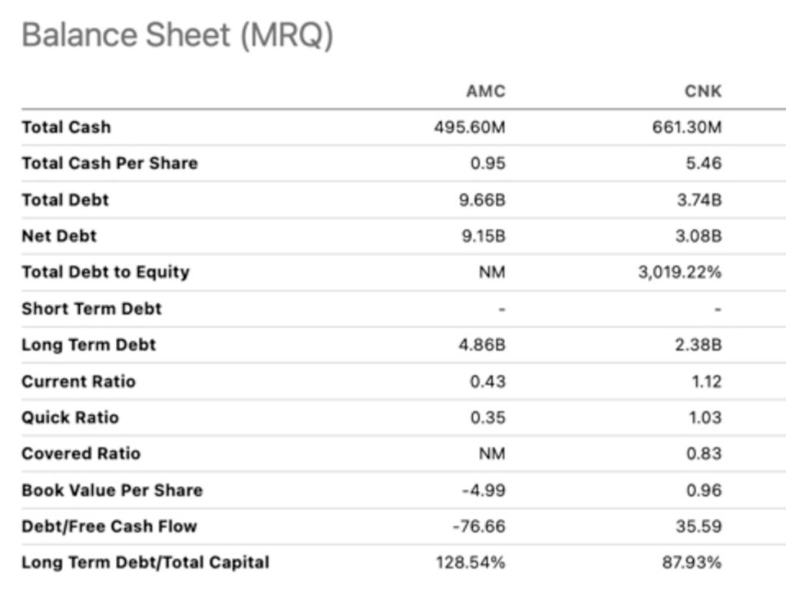Select AMC long term debt 4.86B

(x=482, y=345)
